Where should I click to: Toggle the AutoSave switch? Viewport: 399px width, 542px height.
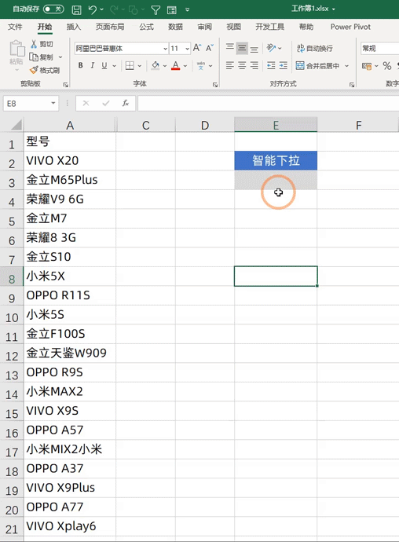pyautogui.click(x=53, y=9)
